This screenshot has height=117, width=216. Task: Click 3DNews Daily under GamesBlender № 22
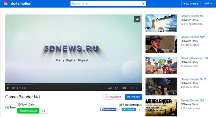(x=189, y=83)
